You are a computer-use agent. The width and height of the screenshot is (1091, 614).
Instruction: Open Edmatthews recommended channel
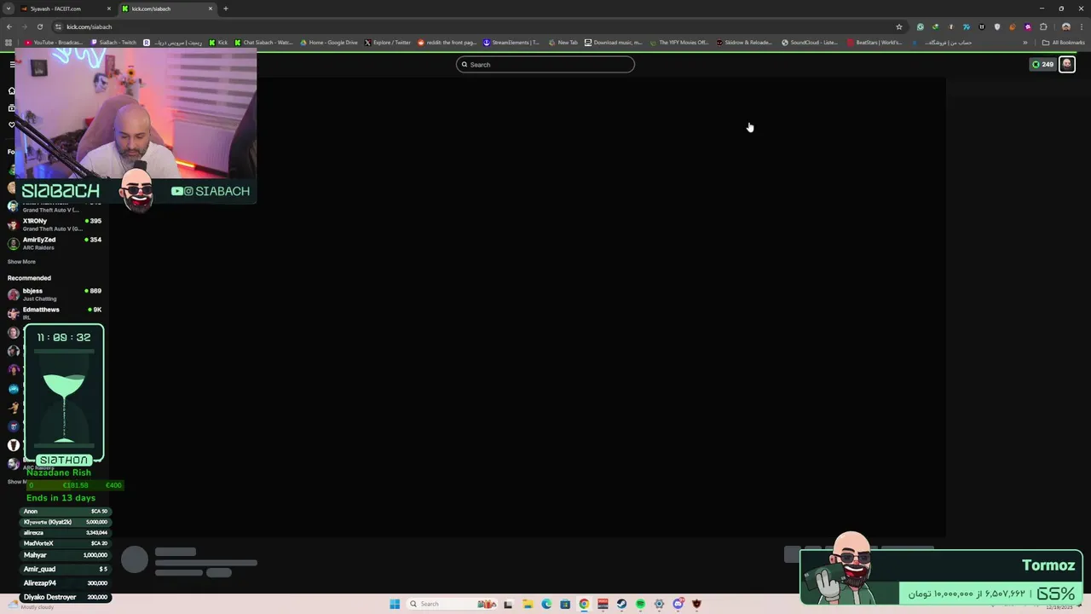(55, 313)
